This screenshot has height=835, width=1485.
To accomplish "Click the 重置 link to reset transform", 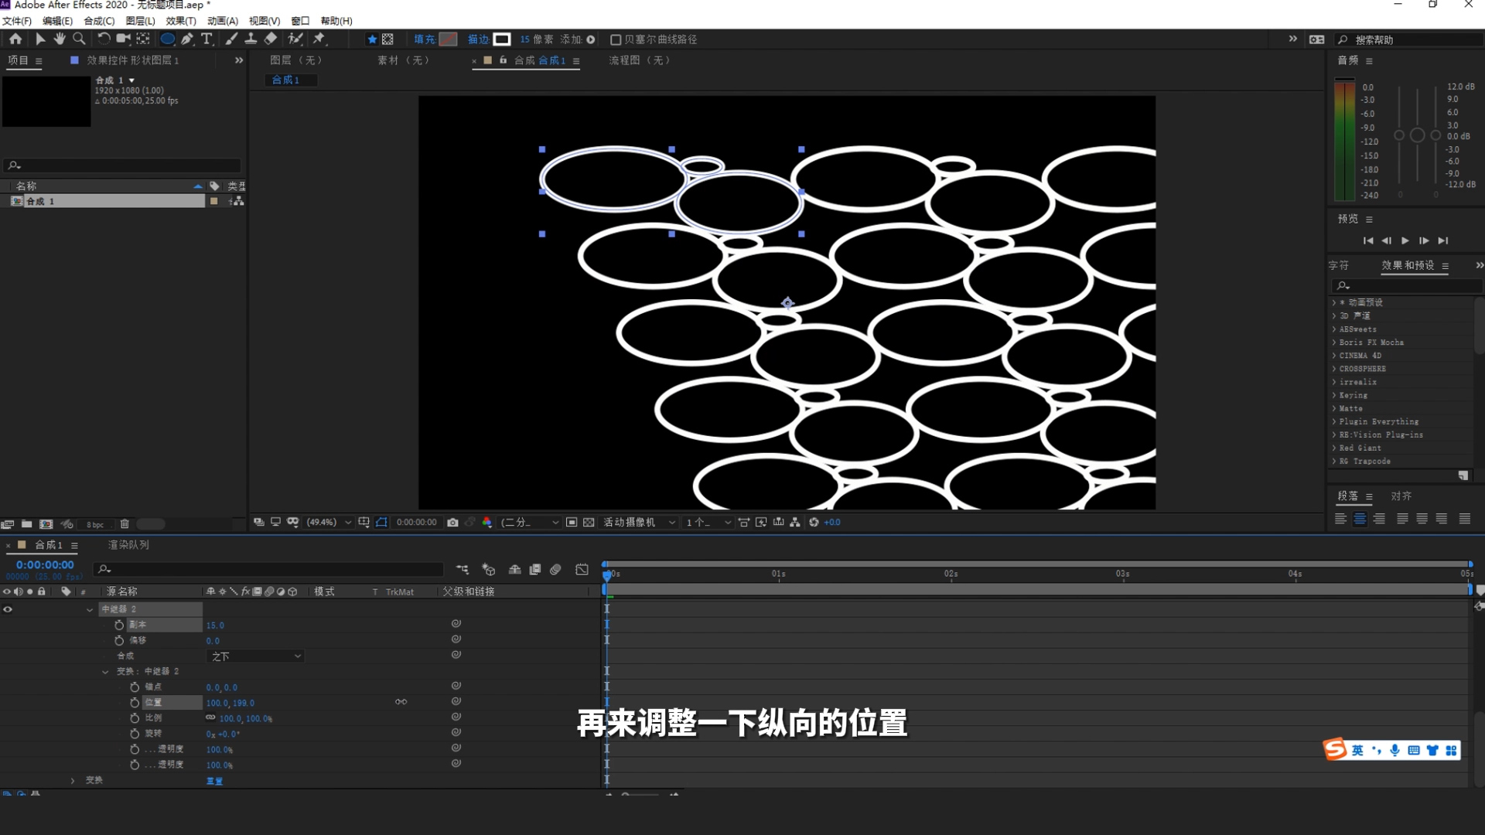I will 215,781.
